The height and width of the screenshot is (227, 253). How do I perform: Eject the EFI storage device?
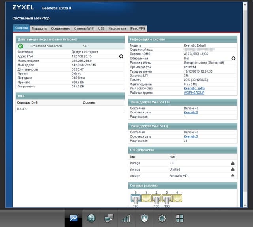pos(233,163)
